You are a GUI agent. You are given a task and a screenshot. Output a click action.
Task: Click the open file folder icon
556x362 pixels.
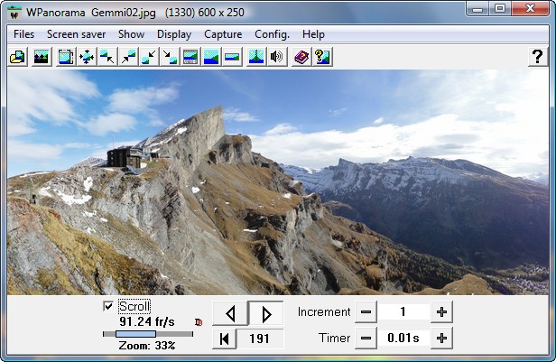click(x=17, y=57)
